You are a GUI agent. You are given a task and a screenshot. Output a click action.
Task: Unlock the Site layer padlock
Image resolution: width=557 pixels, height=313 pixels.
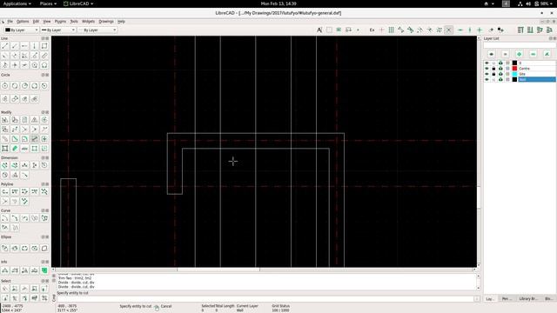point(493,74)
